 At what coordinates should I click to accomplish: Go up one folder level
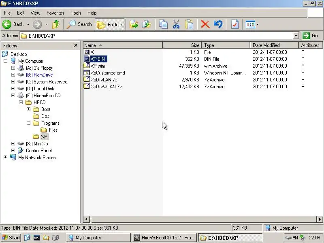[x=56, y=24]
